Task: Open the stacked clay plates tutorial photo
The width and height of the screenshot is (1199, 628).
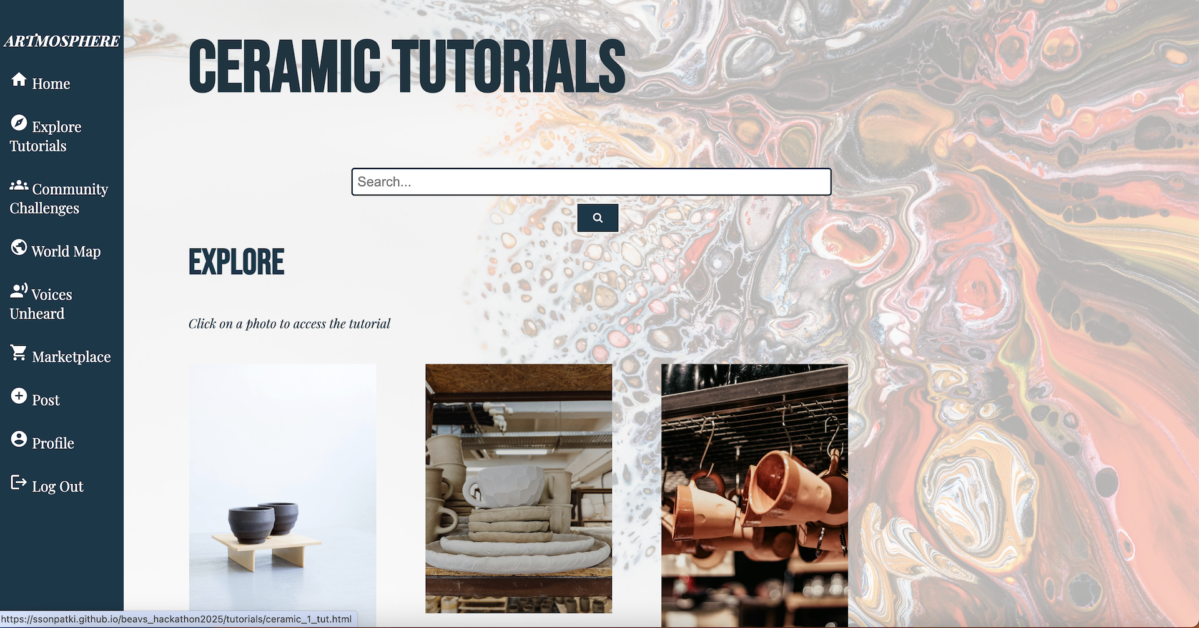Action: point(519,488)
